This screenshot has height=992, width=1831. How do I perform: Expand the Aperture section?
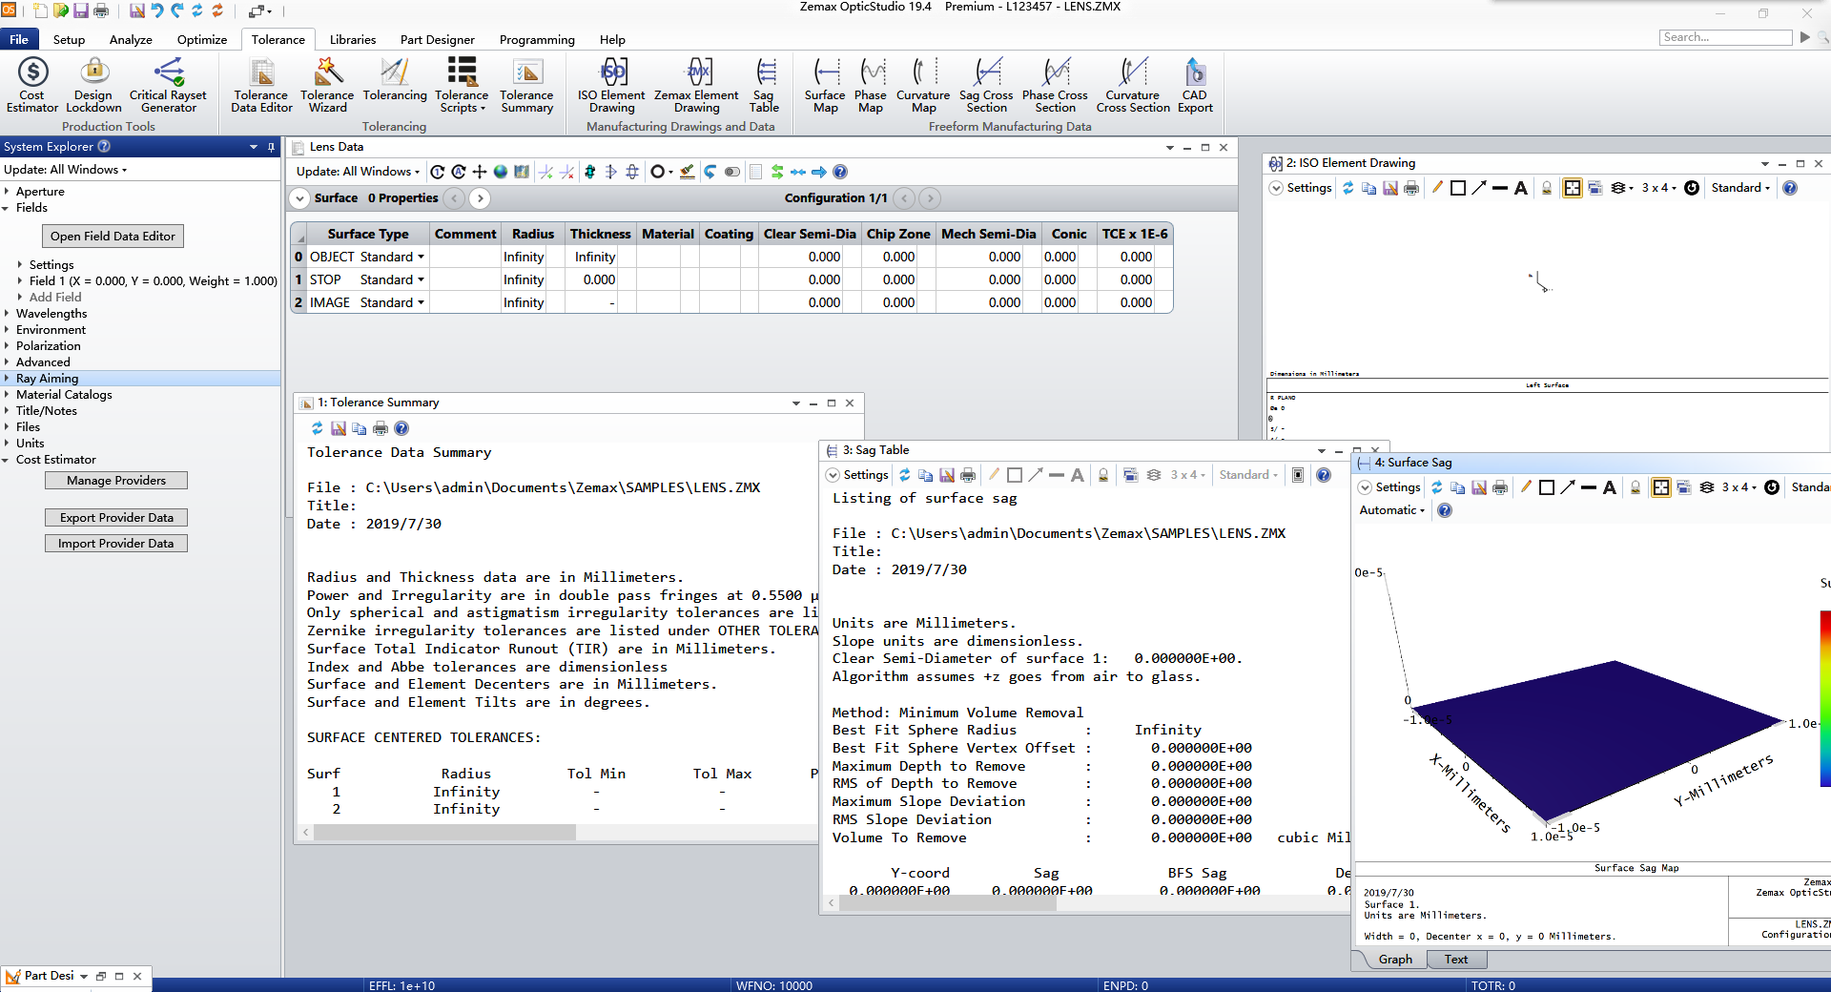click(x=7, y=192)
